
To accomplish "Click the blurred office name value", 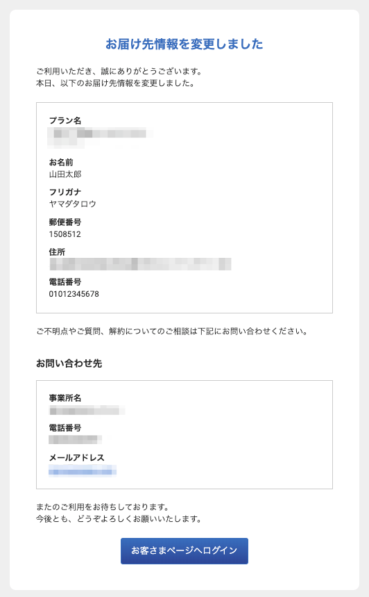I will 87,411.
